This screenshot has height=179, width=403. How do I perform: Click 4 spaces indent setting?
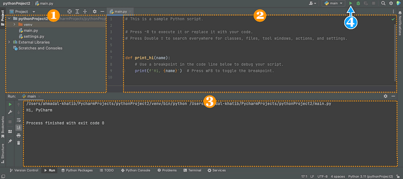tap(338, 177)
